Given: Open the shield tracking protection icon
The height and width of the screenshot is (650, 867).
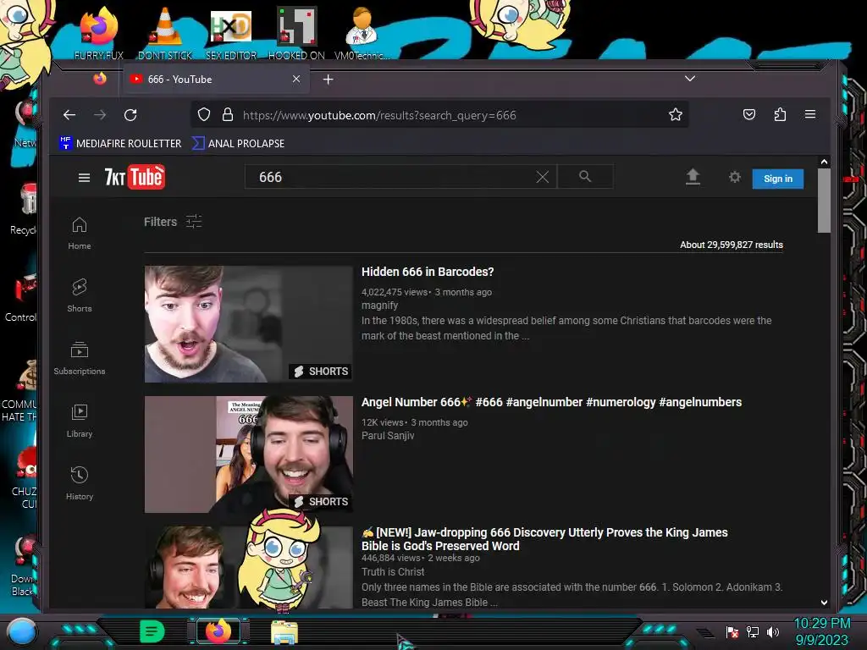Looking at the screenshot, I should pos(204,115).
